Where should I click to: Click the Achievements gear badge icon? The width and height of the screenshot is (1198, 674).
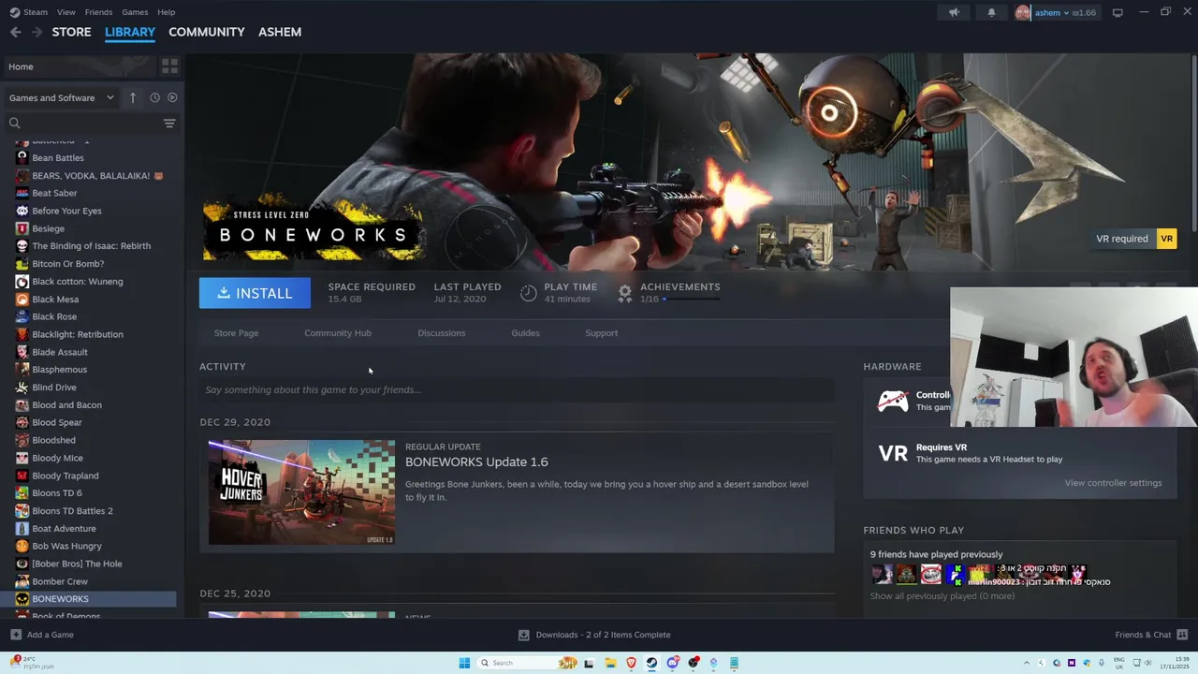625,293
